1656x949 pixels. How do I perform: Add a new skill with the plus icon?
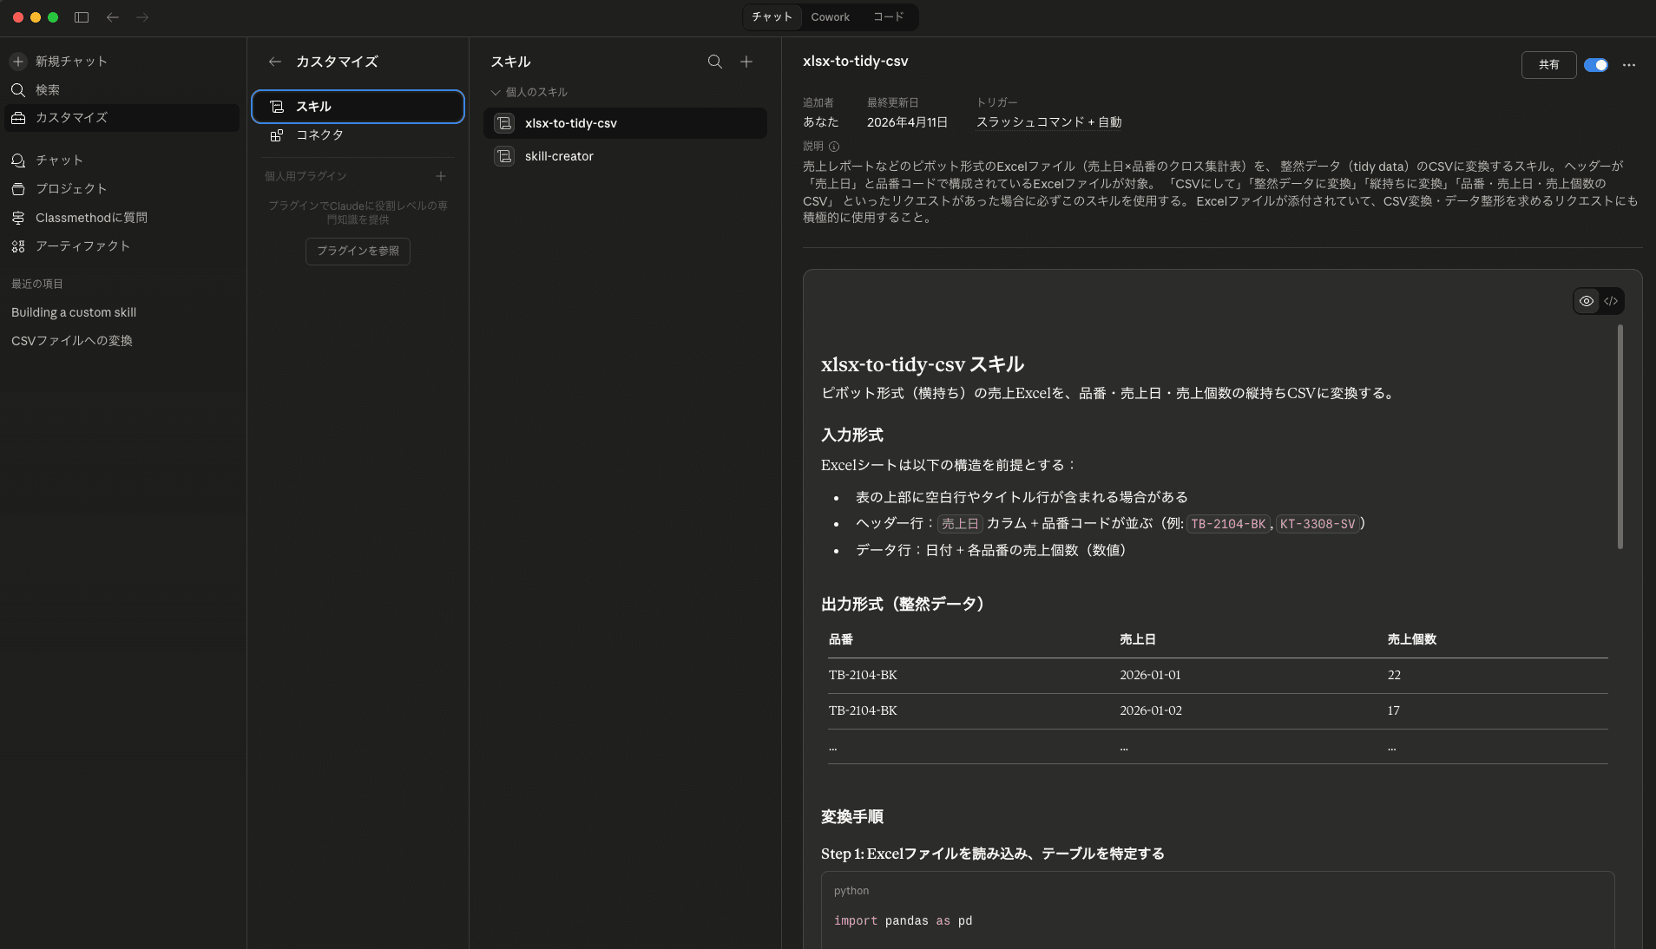746,62
